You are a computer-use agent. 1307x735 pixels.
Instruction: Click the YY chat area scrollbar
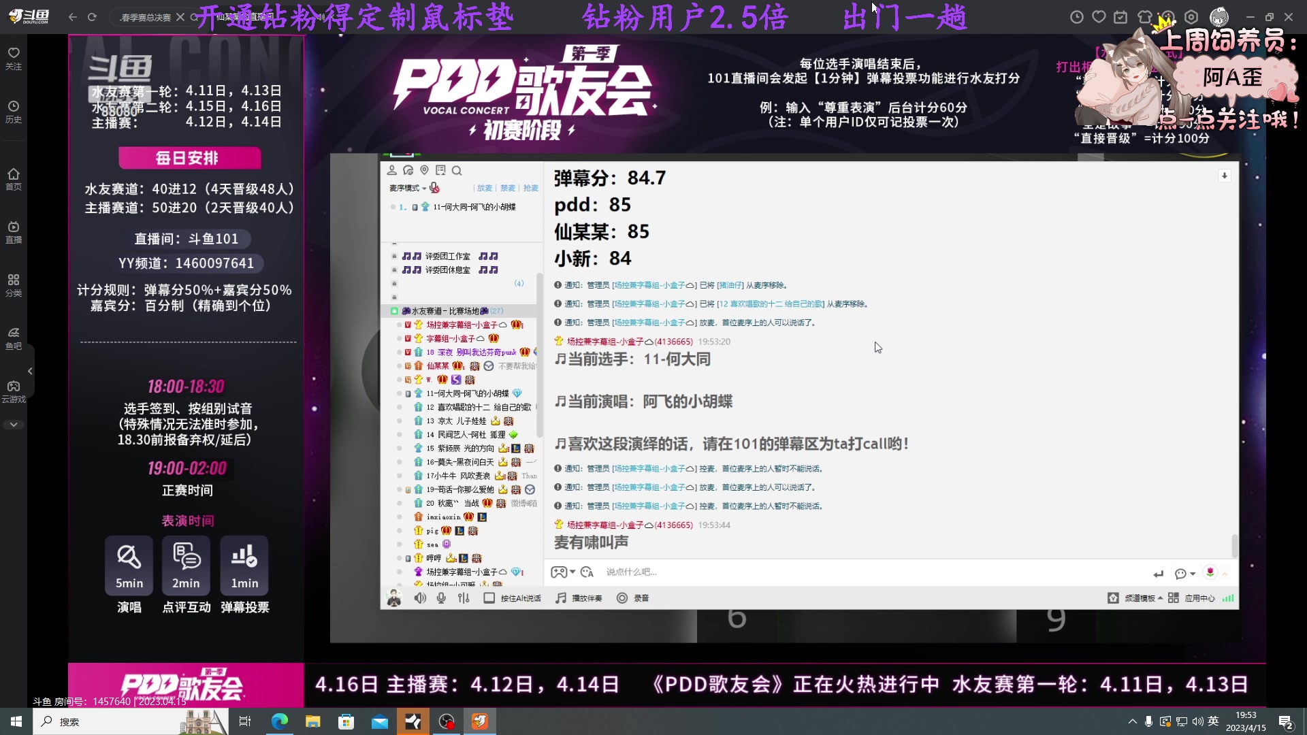click(x=1234, y=546)
